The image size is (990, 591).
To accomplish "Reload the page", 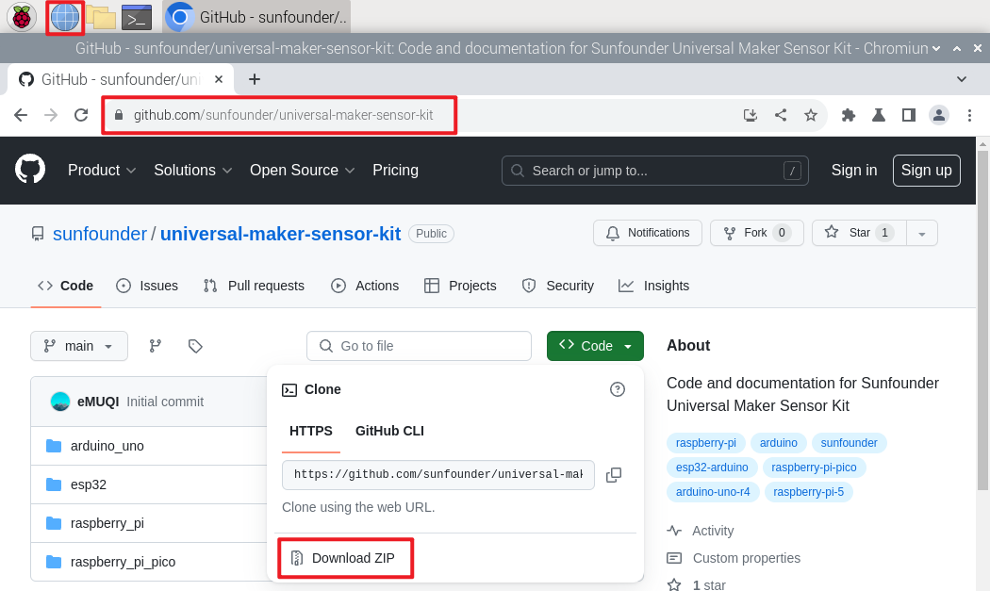I will [81, 115].
